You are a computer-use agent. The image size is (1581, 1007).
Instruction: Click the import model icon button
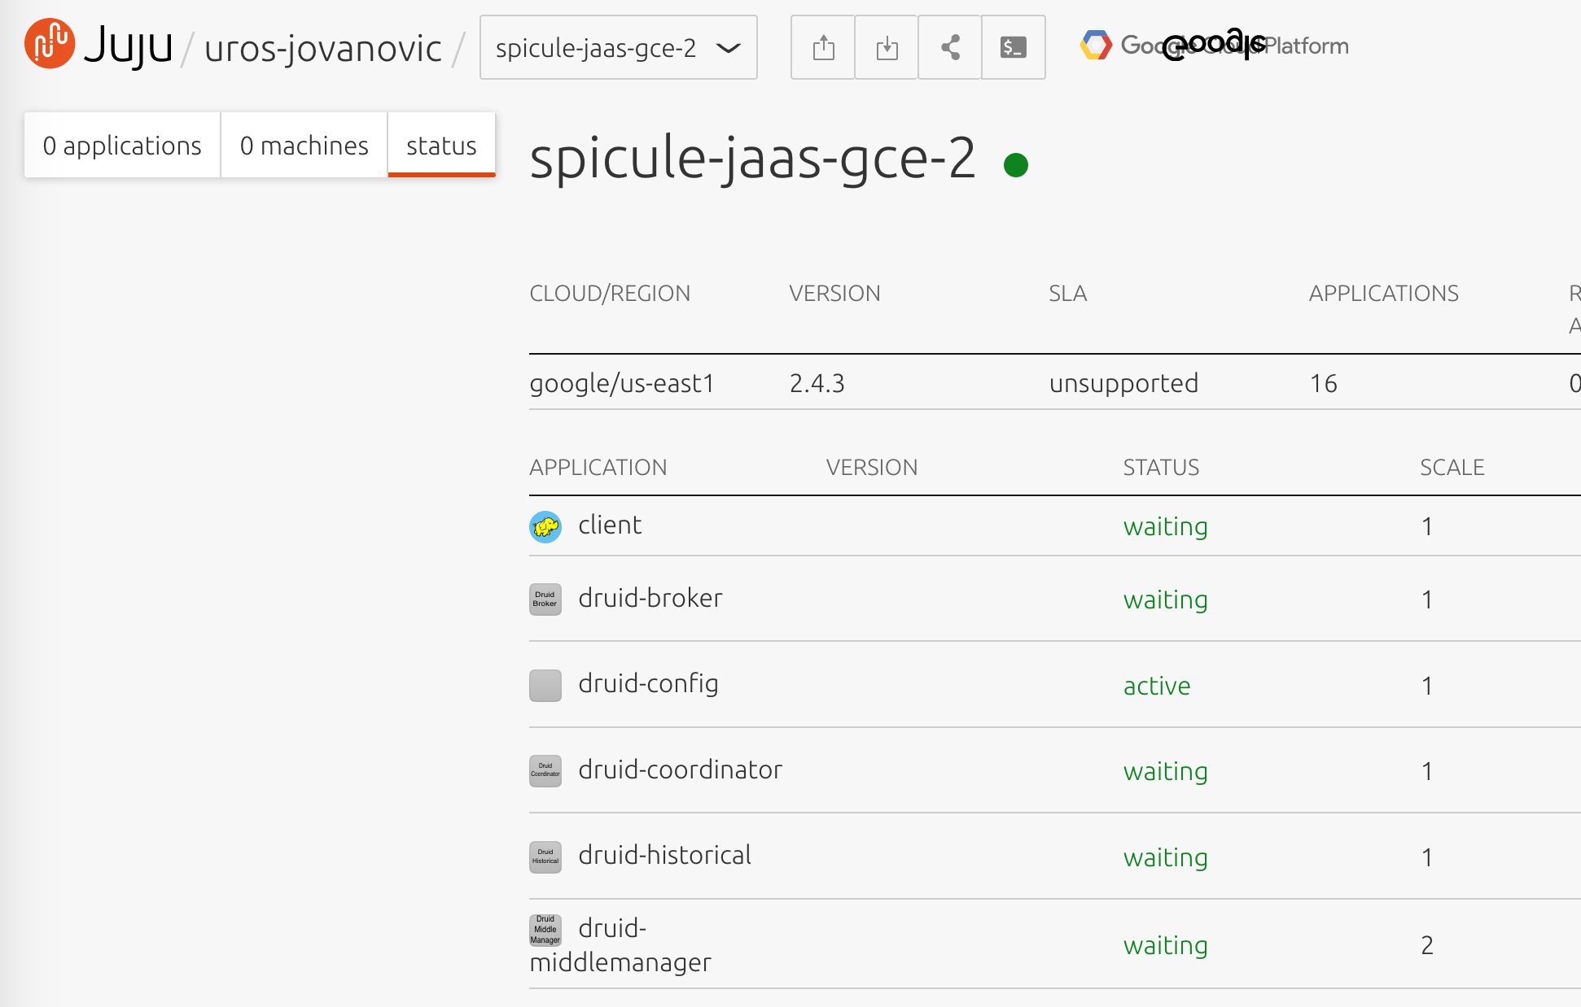click(887, 47)
